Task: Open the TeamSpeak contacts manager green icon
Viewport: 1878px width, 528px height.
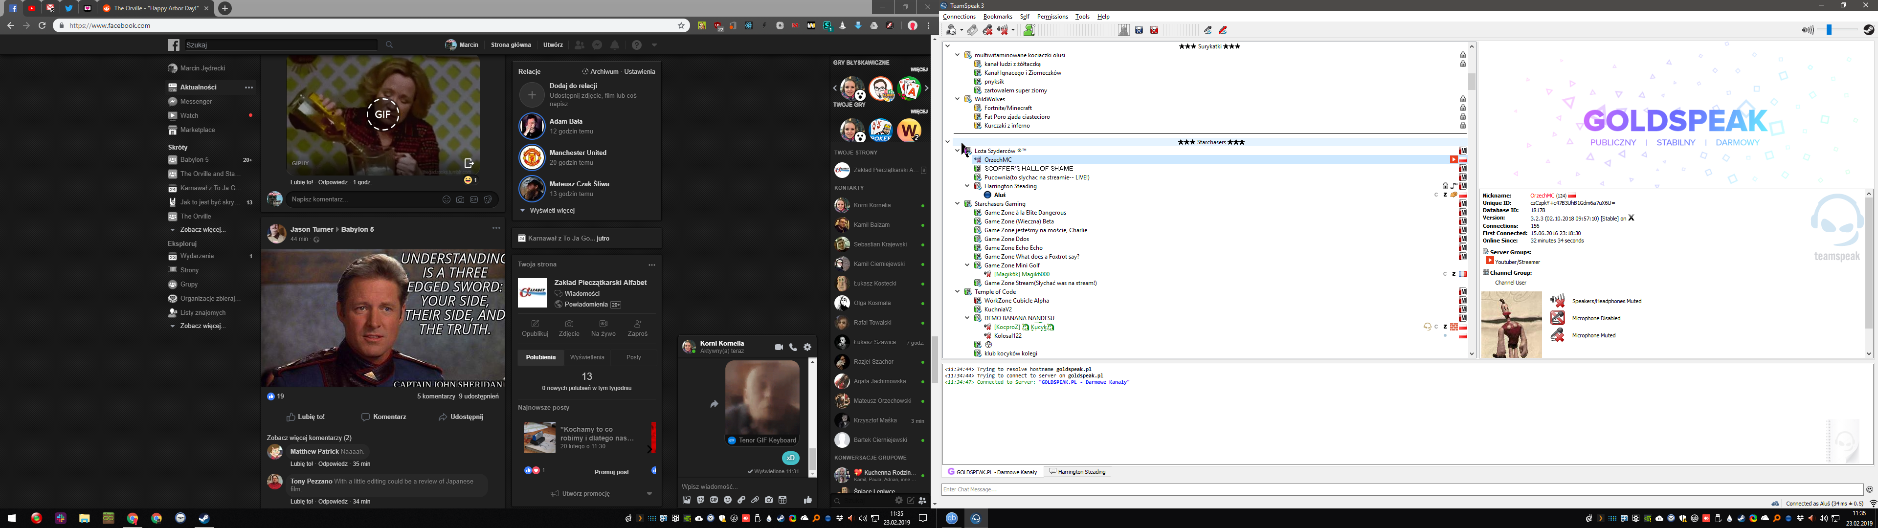Action: (x=1028, y=30)
